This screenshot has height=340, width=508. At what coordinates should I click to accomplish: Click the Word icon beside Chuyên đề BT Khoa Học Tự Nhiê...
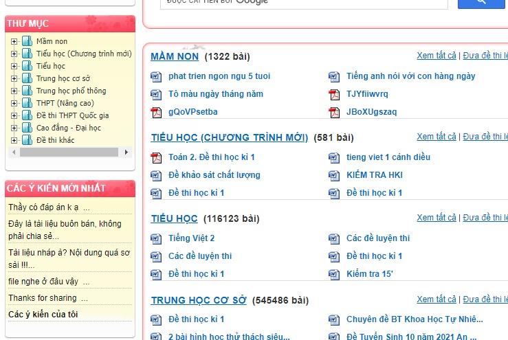[x=334, y=320]
